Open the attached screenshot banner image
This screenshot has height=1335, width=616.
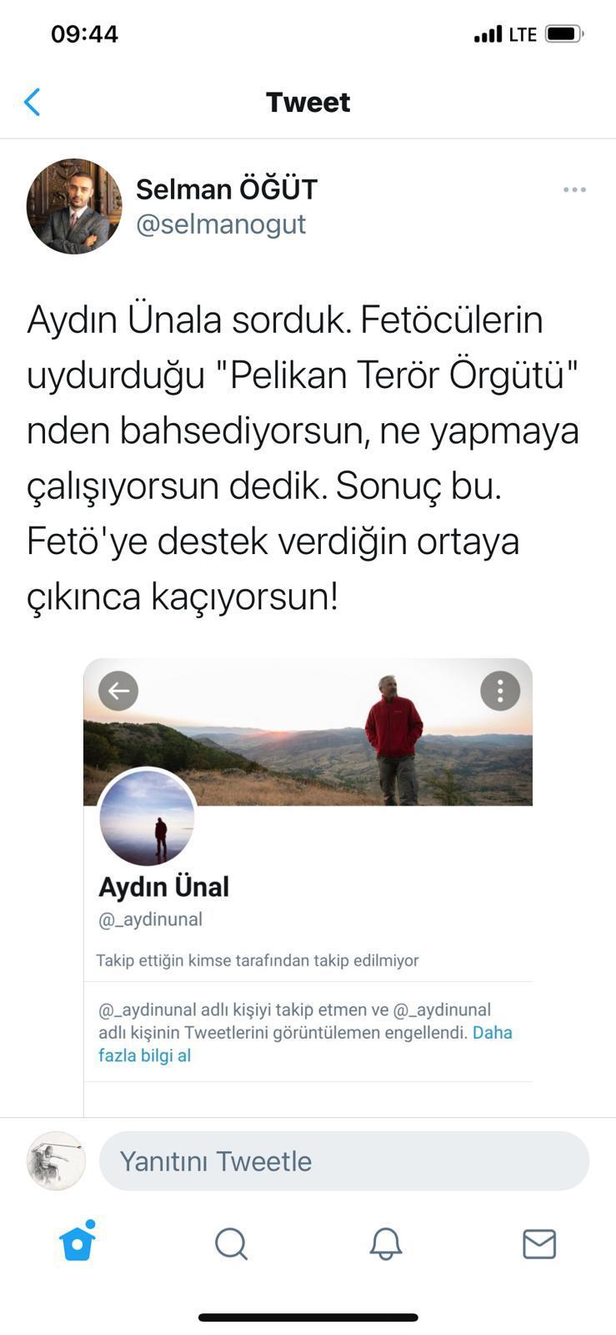(x=308, y=732)
